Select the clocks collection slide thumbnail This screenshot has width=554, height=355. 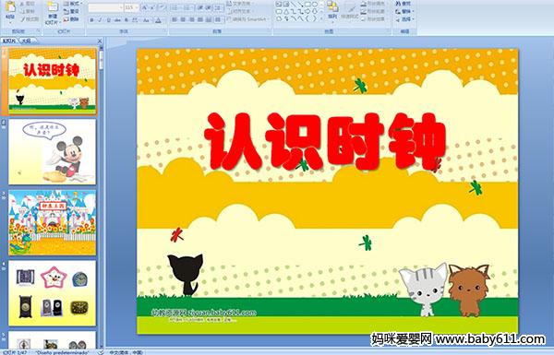[52, 293]
